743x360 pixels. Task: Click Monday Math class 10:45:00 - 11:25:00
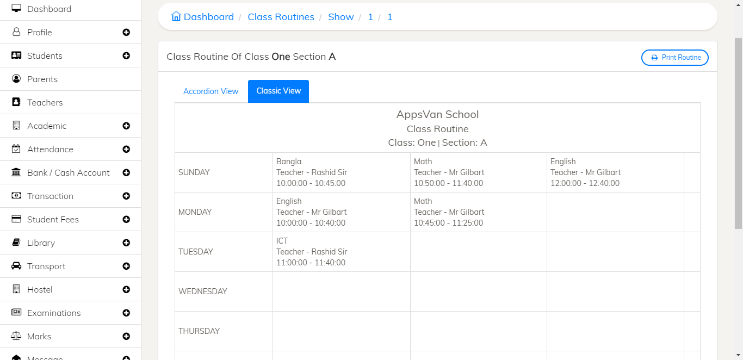(x=479, y=212)
